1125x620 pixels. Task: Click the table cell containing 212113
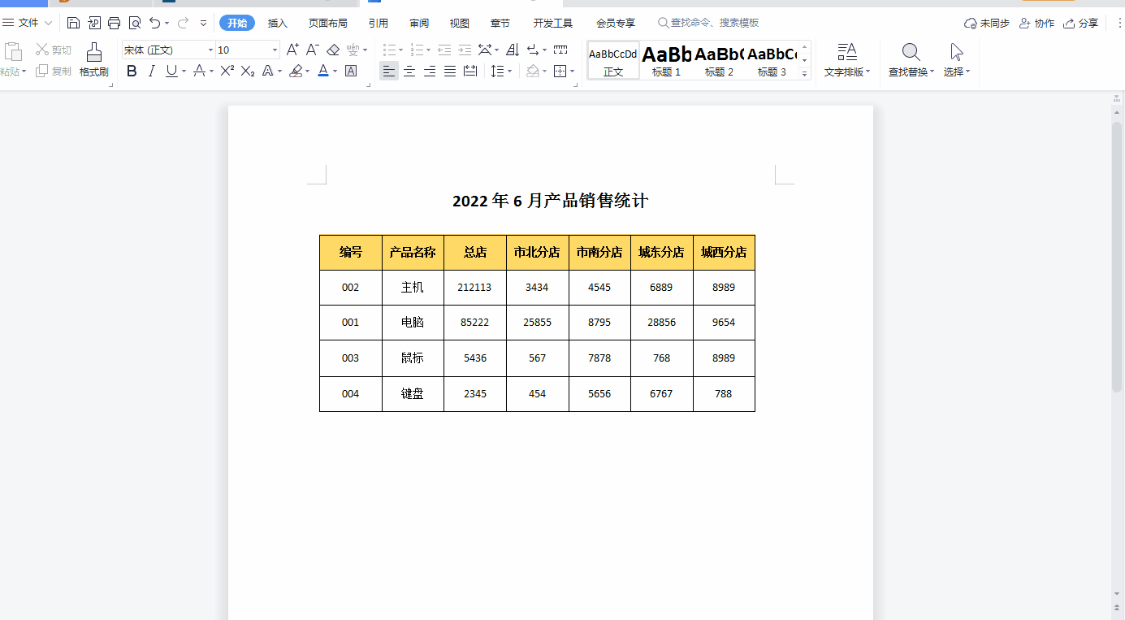click(474, 288)
